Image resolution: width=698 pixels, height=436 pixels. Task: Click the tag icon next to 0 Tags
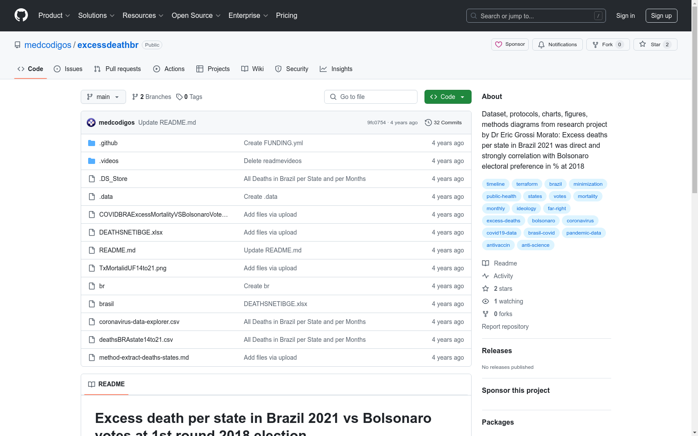[x=179, y=97]
